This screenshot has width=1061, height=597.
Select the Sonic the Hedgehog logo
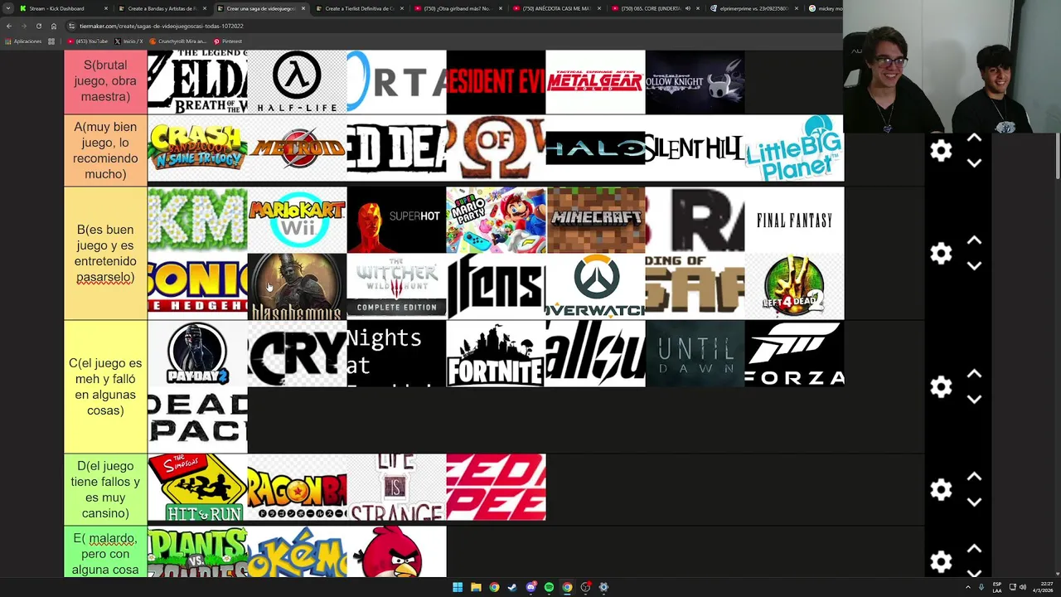pos(197,286)
